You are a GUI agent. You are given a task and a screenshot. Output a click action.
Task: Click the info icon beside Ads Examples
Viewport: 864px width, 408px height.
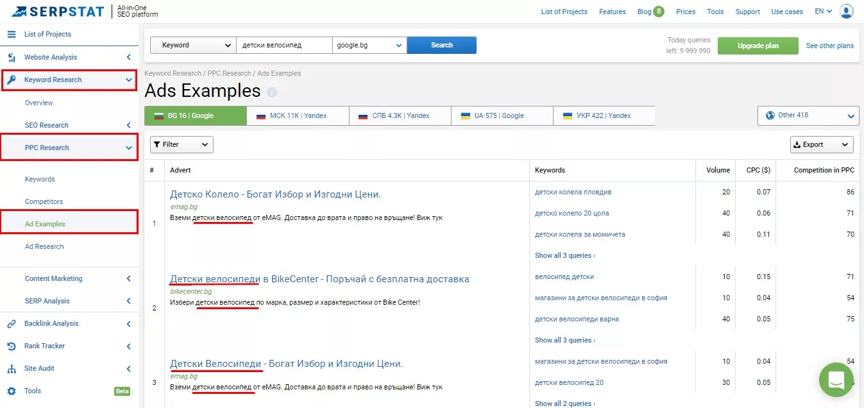point(272,92)
